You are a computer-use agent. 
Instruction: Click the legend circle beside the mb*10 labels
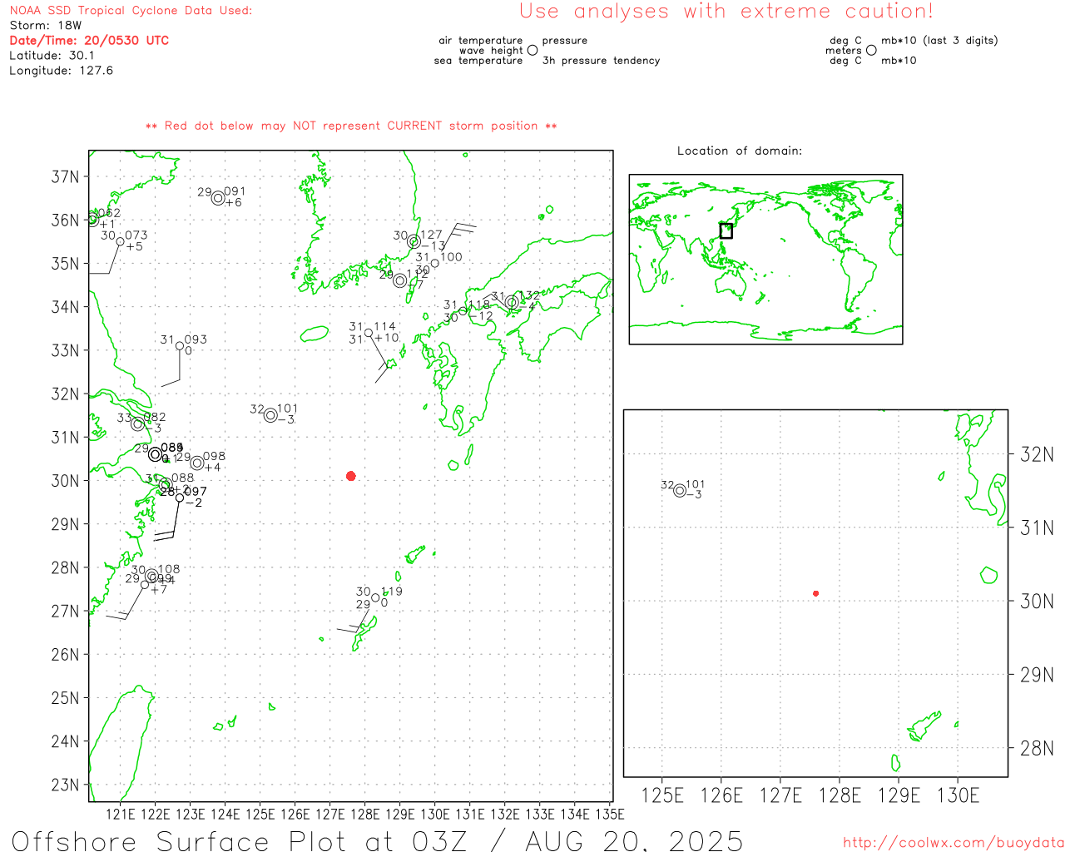871,50
